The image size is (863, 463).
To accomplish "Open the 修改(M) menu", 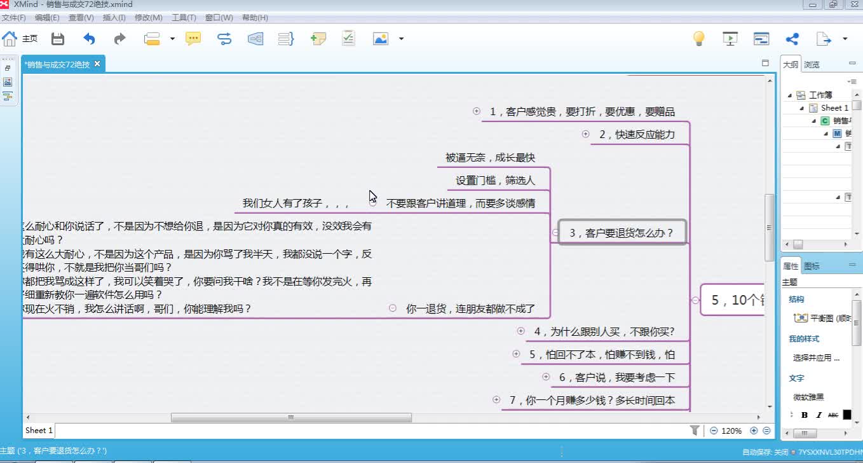I will (x=148, y=18).
